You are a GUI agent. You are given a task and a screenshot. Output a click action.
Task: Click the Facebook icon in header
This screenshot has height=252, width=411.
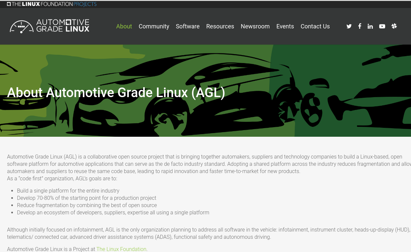pos(360,26)
